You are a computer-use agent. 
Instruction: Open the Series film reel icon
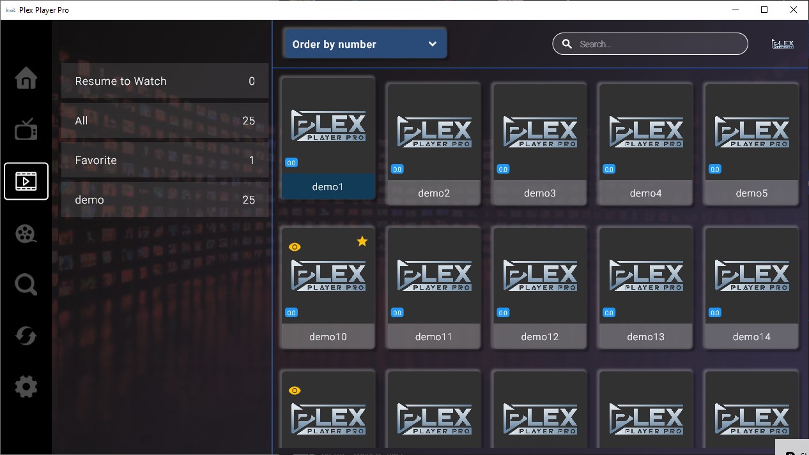(x=26, y=233)
